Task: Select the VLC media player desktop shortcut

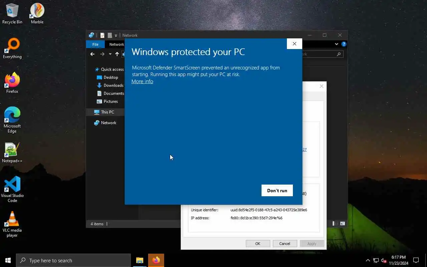Action: (x=12, y=224)
